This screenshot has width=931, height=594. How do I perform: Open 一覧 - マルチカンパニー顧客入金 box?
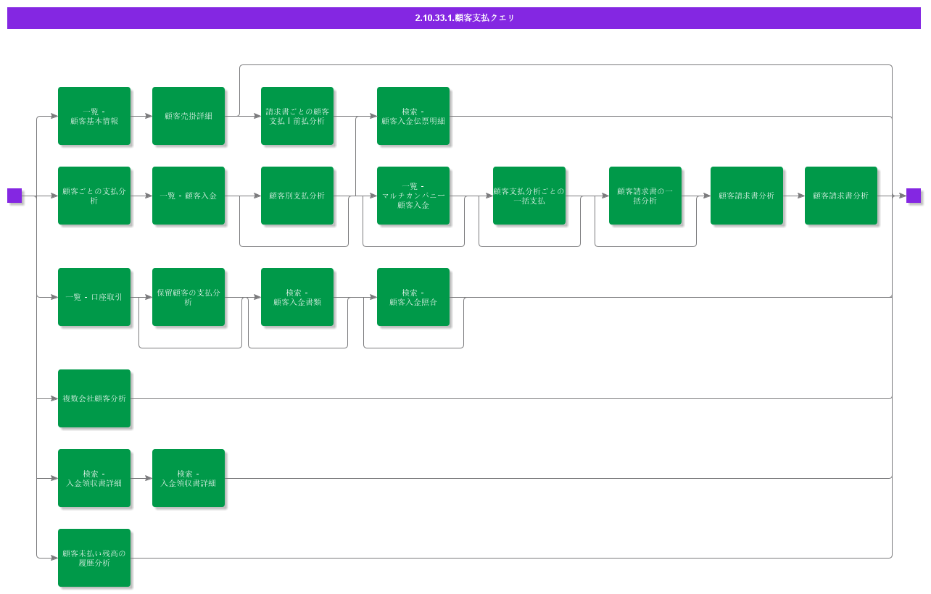click(413, 196)
